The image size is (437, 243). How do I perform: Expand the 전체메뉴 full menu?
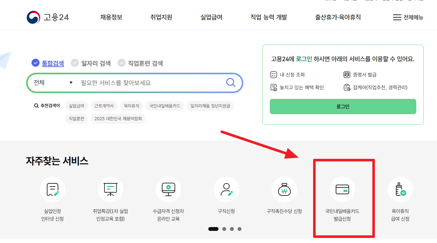409,18
